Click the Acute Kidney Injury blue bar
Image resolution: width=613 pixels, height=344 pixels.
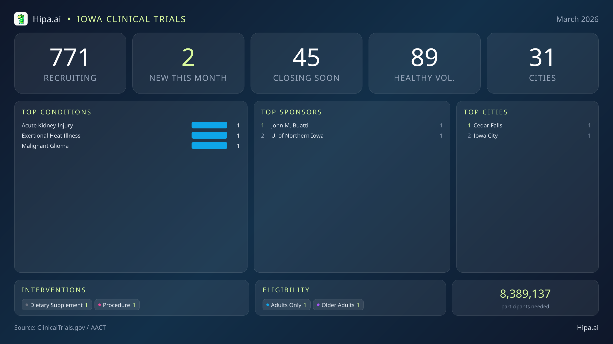pyautogui.click(x=209, y=125)
